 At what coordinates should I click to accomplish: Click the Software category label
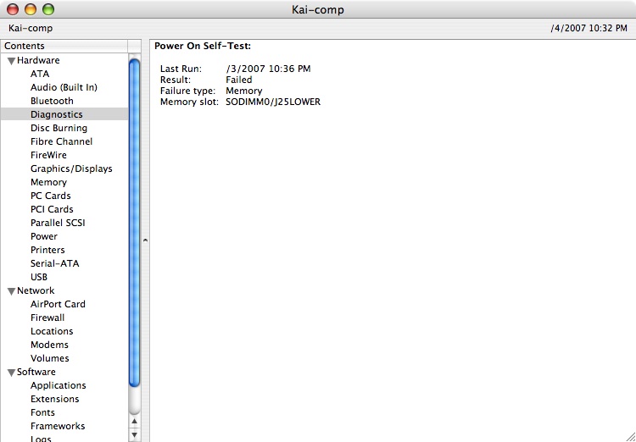36,372
